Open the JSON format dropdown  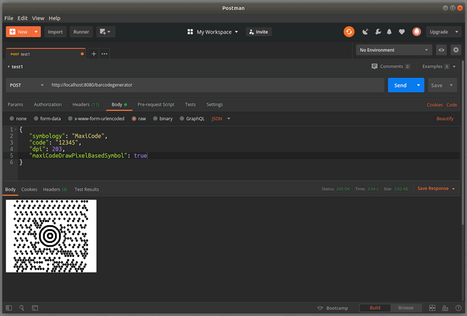tap(221, 118)
